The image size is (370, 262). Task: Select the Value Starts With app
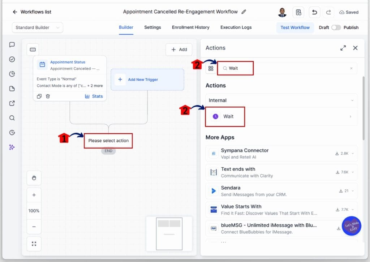tap(281, 209)
